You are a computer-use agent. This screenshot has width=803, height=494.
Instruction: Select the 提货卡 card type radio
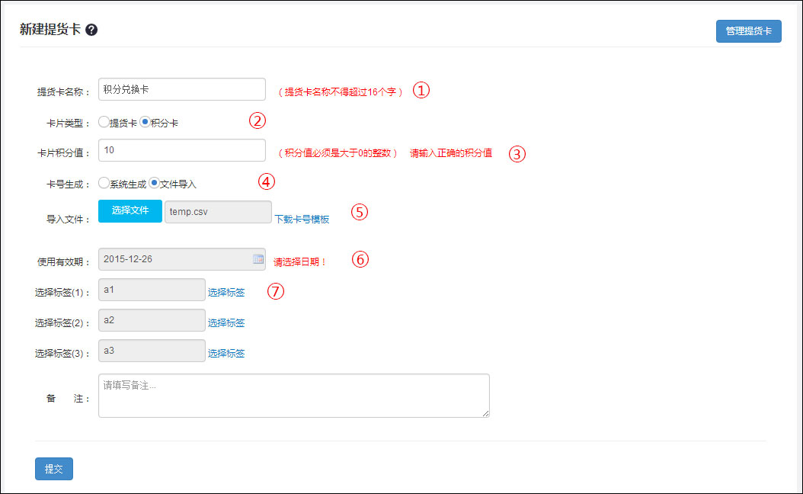click(x=104, y=122)
